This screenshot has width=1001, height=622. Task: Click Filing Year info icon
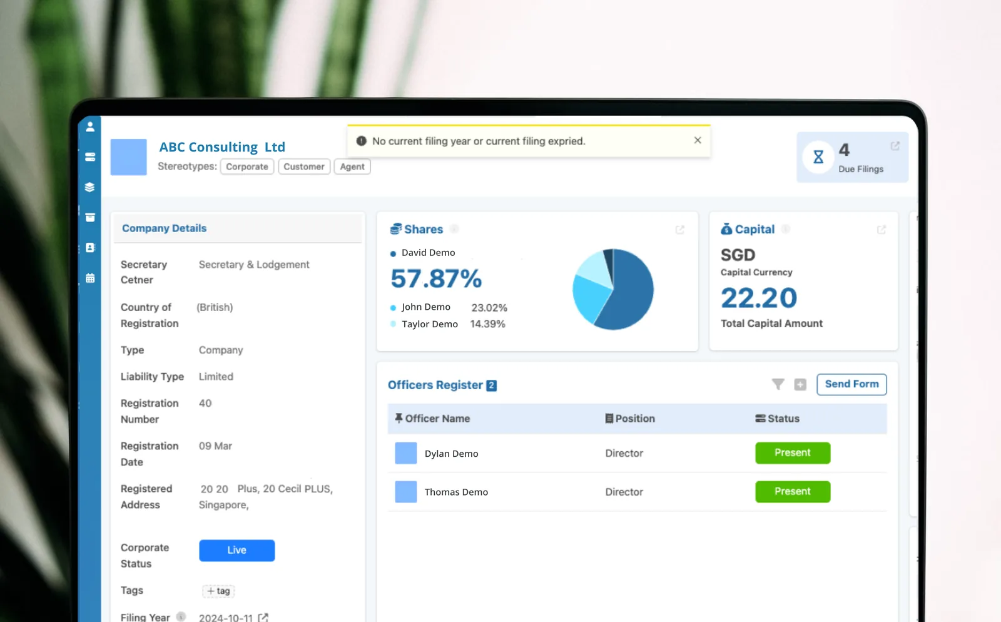tap(181, 616)
